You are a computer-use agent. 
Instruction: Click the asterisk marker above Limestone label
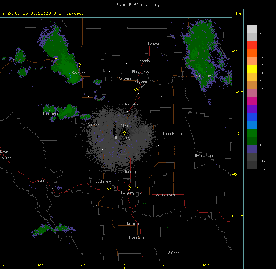pyautogui.click(x=49, y=111)
